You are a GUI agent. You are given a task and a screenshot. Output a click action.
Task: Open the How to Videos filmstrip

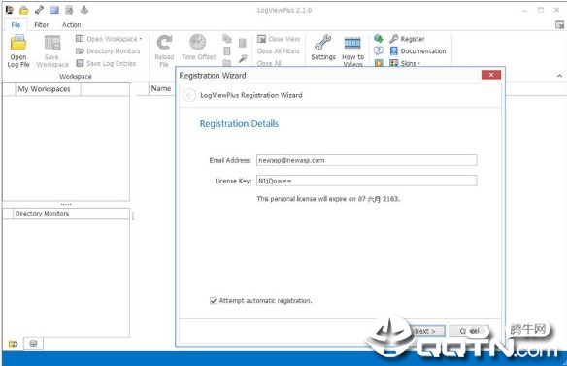click(352, 43)
